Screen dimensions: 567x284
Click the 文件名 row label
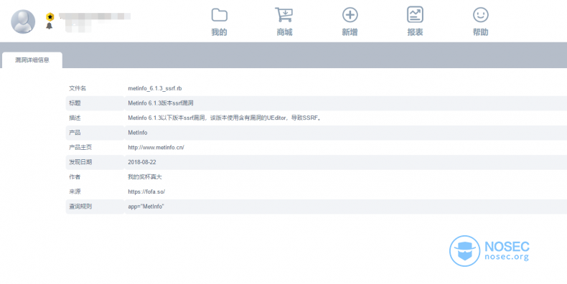pyautogui.click(x=78, y=88)
